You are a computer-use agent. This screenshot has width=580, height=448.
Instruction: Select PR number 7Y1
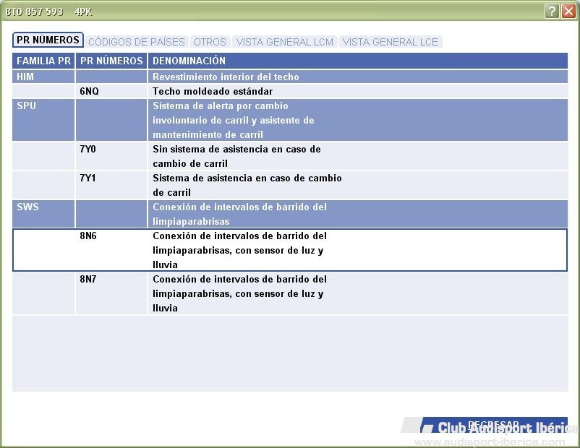(x=88, y=178)
